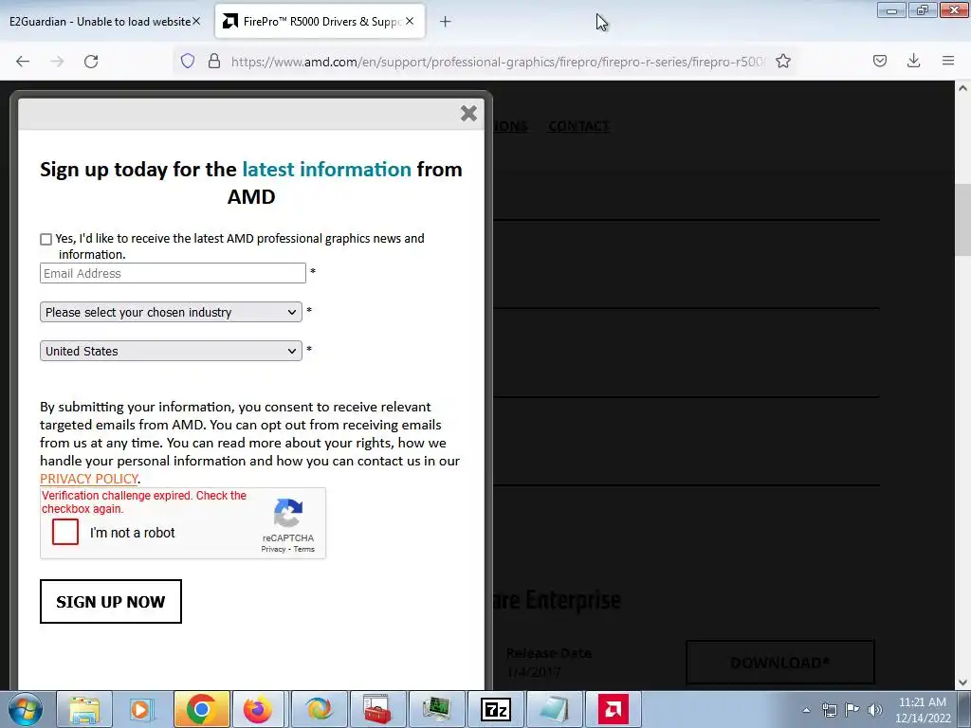Switch to the E2Guardian tab
971x728 pixels.
pyautogui.click(x=101, y=22)
